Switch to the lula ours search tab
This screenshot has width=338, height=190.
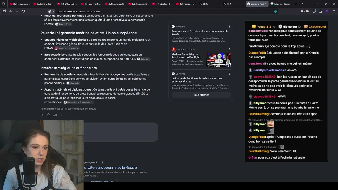(280, 4)
